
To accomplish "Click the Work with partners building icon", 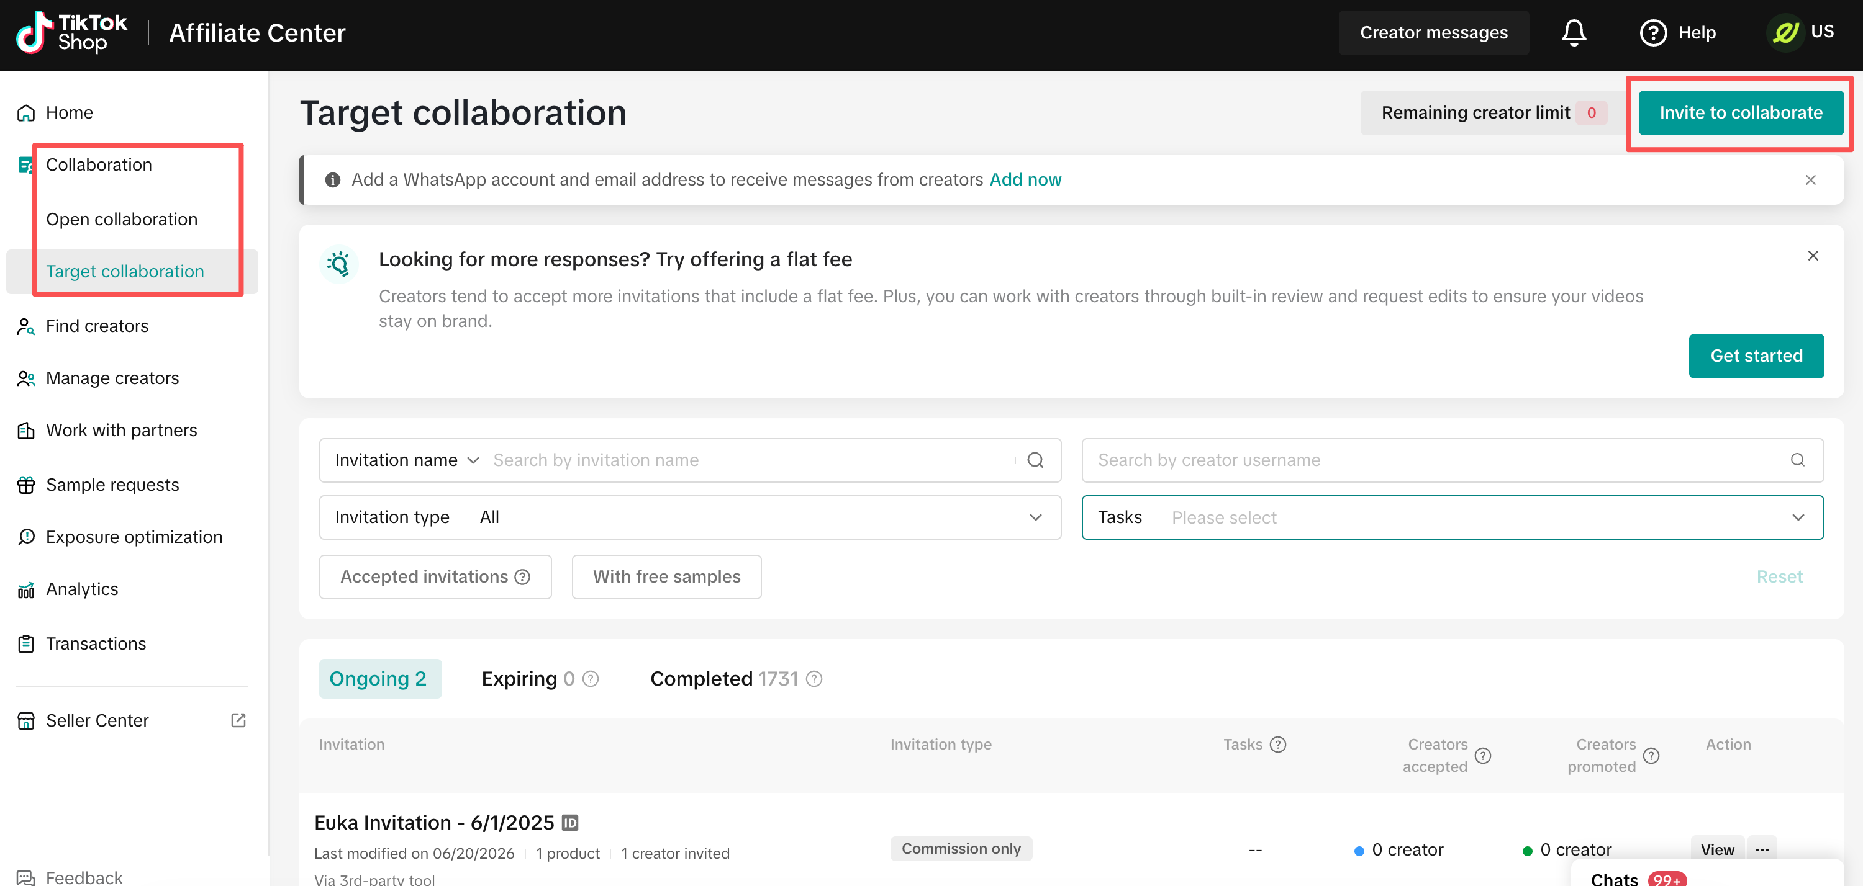I will 26,430.
